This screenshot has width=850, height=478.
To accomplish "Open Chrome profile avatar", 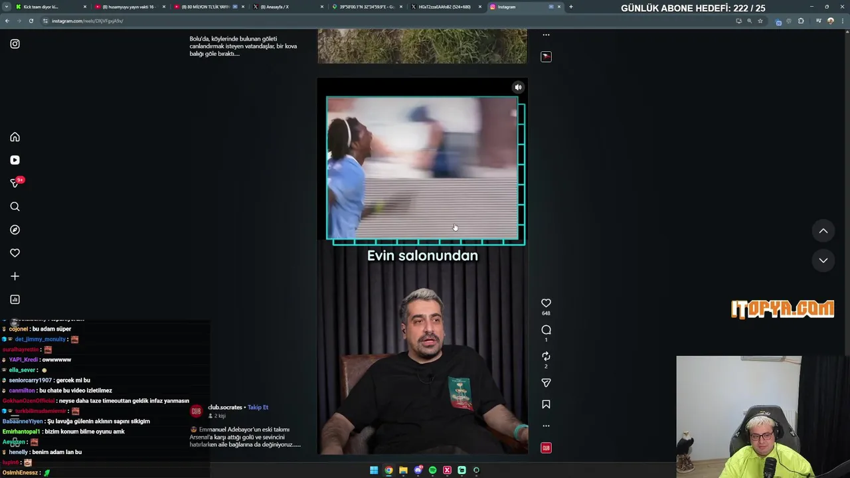I will point(830,21).
